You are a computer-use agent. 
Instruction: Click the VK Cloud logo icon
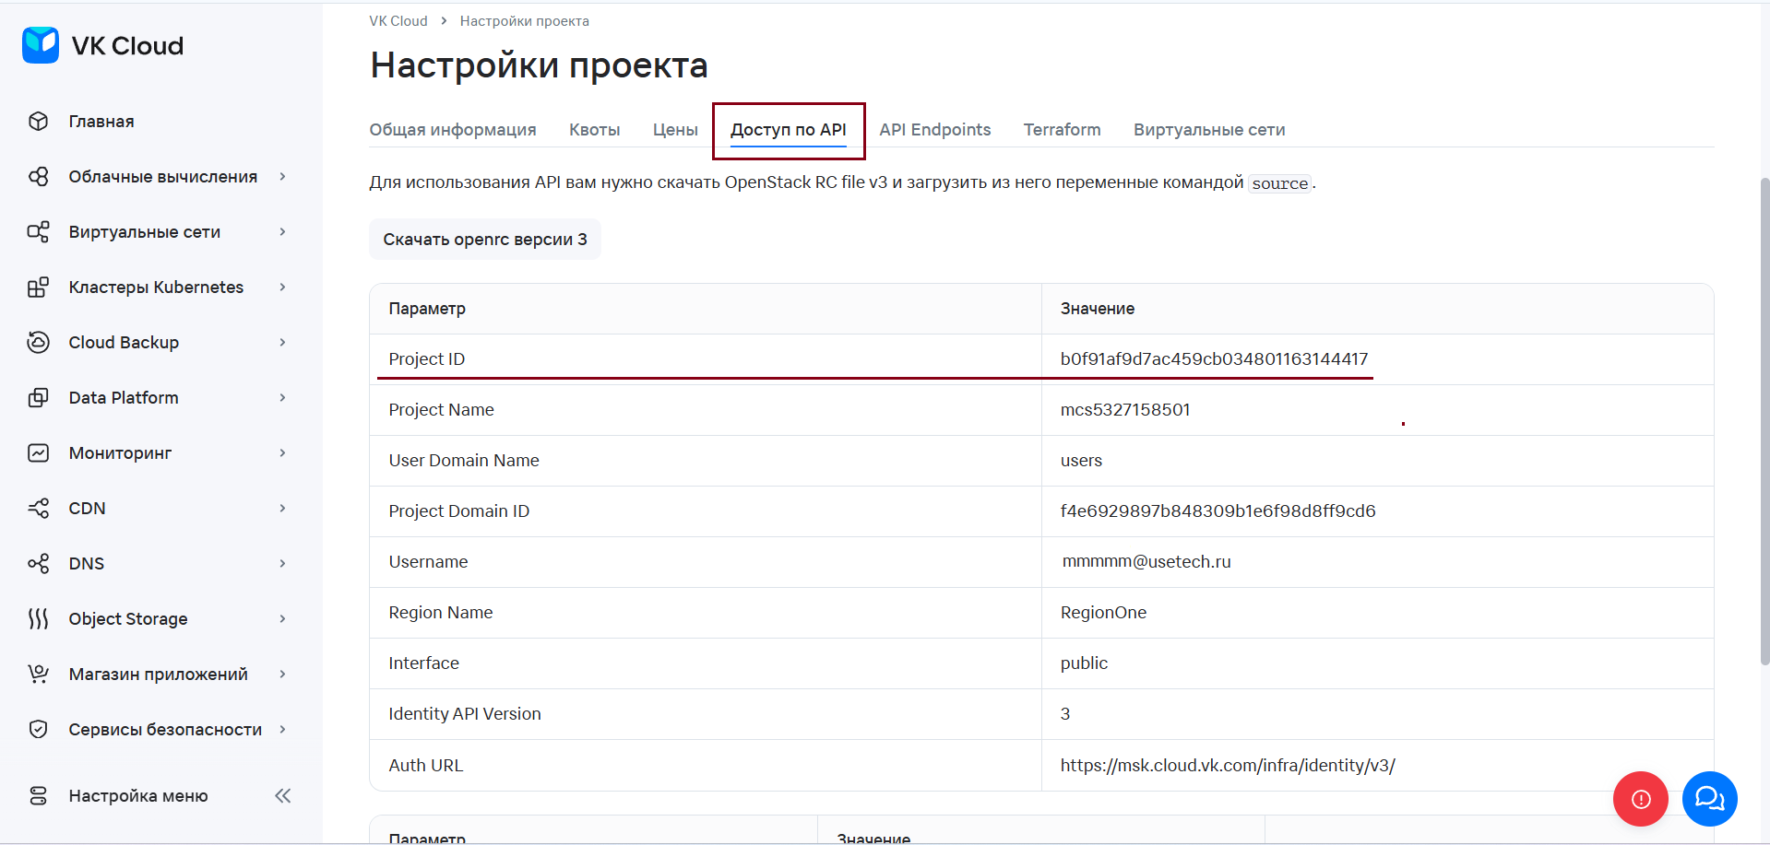point(41,45)
